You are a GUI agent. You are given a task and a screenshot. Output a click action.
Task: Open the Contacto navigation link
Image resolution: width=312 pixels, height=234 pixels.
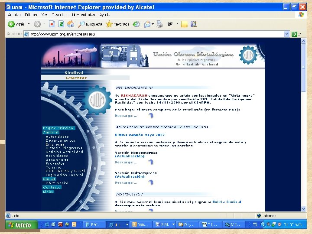tap(52, 187)
